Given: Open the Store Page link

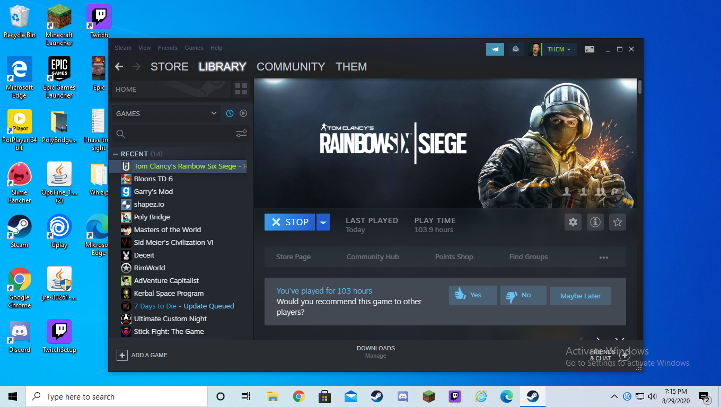Looking at the screenshot, I should [x=293, y=257].
